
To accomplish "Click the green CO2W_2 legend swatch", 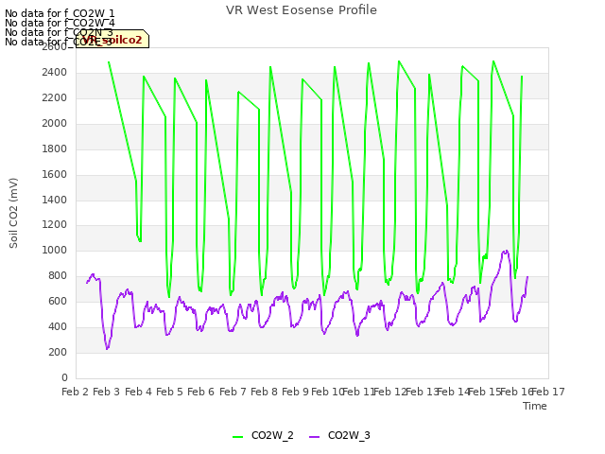I will pyautogui.click(x=237, y=437).
